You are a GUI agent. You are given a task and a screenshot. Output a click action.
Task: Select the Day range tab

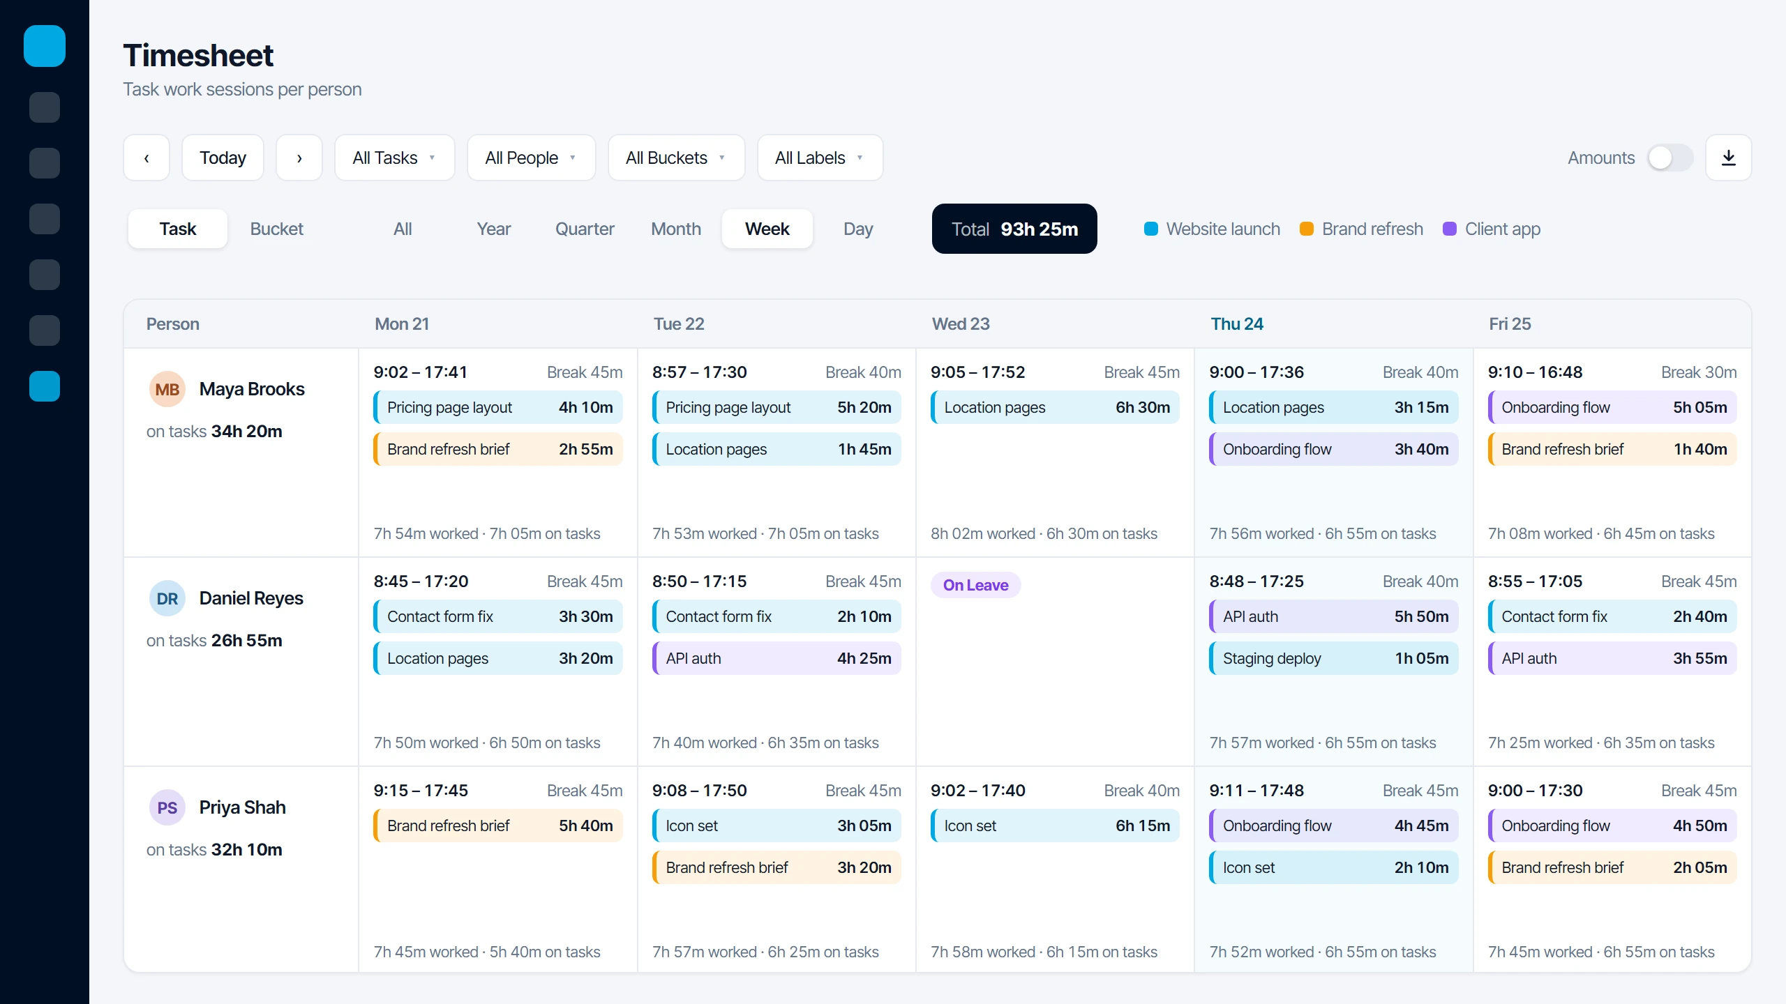point(858,229)
